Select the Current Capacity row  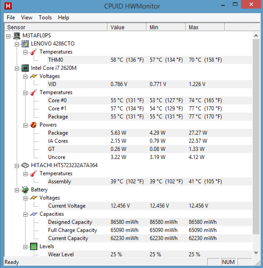click(x=150, y=238)
